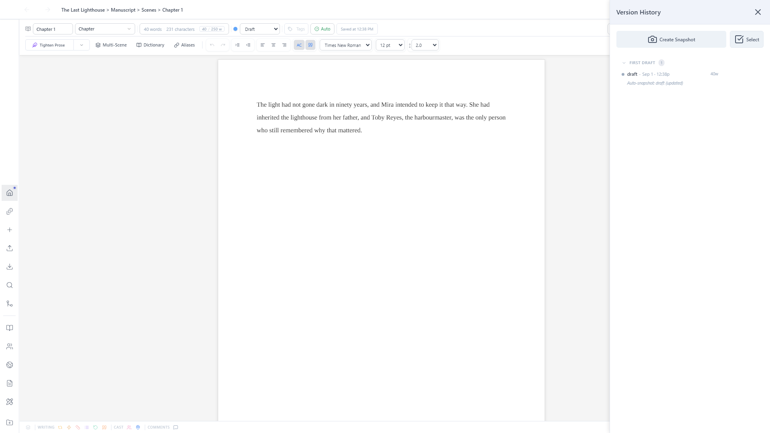Click the layers icon in the status bar
This screenshot has width=770, height=433.
pyautogui.click(x=28, y=427)
